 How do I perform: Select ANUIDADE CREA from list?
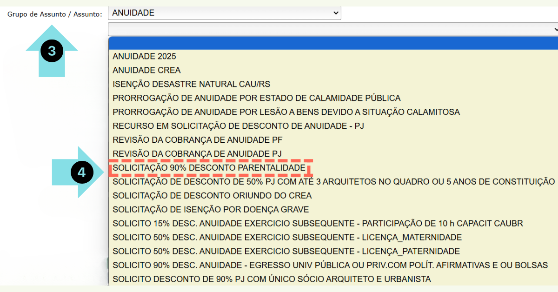(x=146, y=70)
